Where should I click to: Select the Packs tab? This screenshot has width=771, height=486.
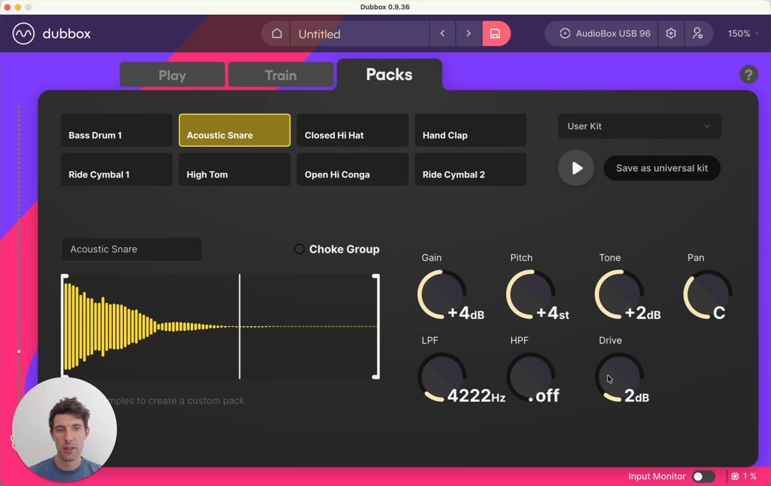pyautogui.click(x=389, y=74)
